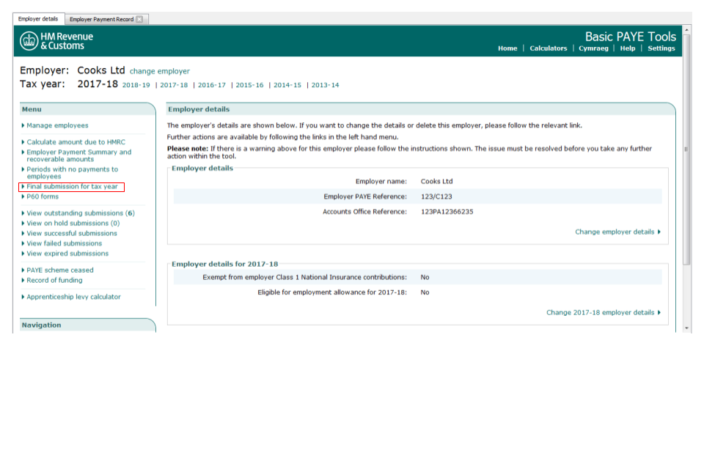Click the scrollbar down arrow
The width and height of the screenshot is (704, 469).
[x=686, y=328]
